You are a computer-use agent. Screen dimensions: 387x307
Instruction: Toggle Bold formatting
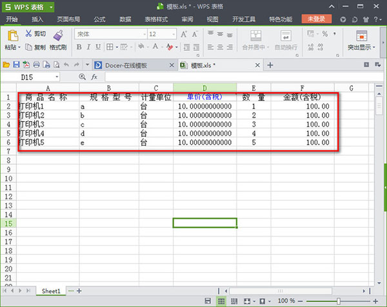pos(79,47)
